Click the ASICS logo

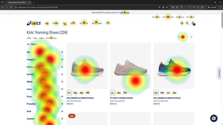(x=34, y=23)
